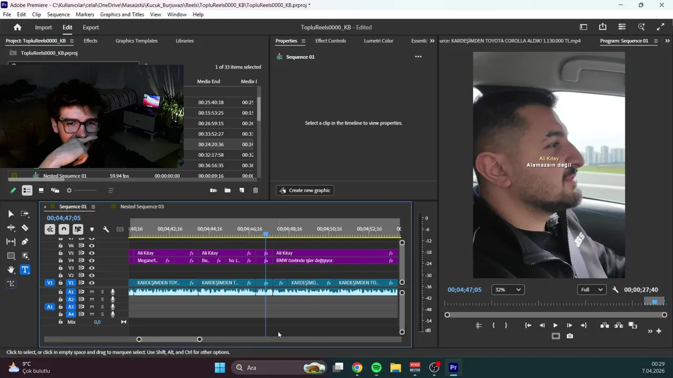Click the Add Marker icon in timeline
Viewport: 673px width, 378px height.
(x=92, y=229)
